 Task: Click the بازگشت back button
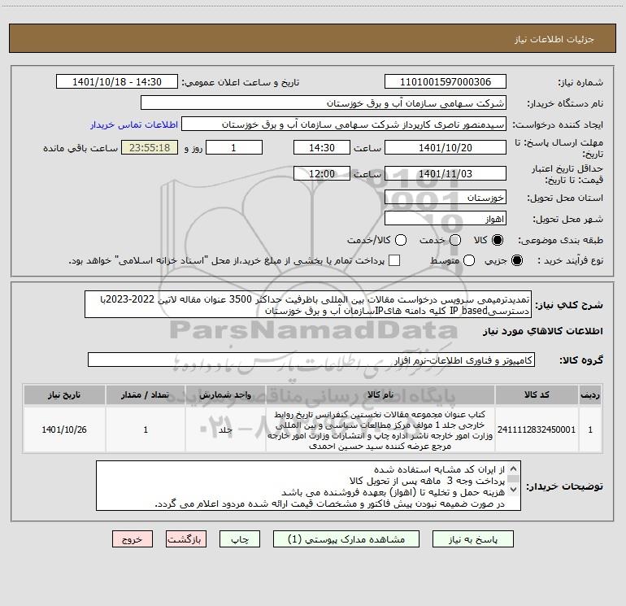[x=186, y=539]
